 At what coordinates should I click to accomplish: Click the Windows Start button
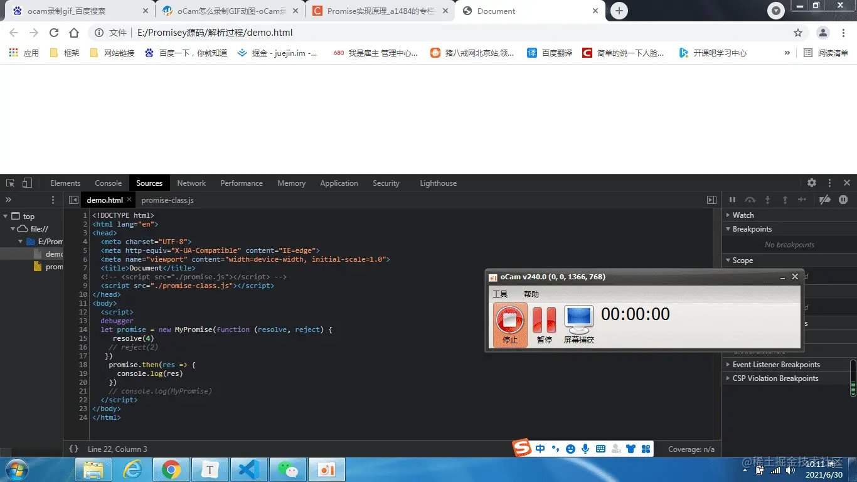pyautogui.click(x=16, y=469)
